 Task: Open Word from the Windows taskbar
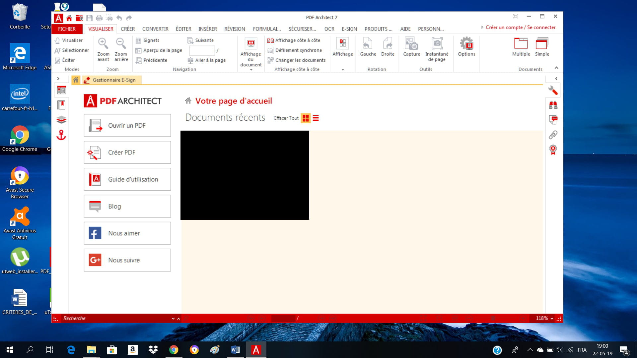click(x=235, y=350)
